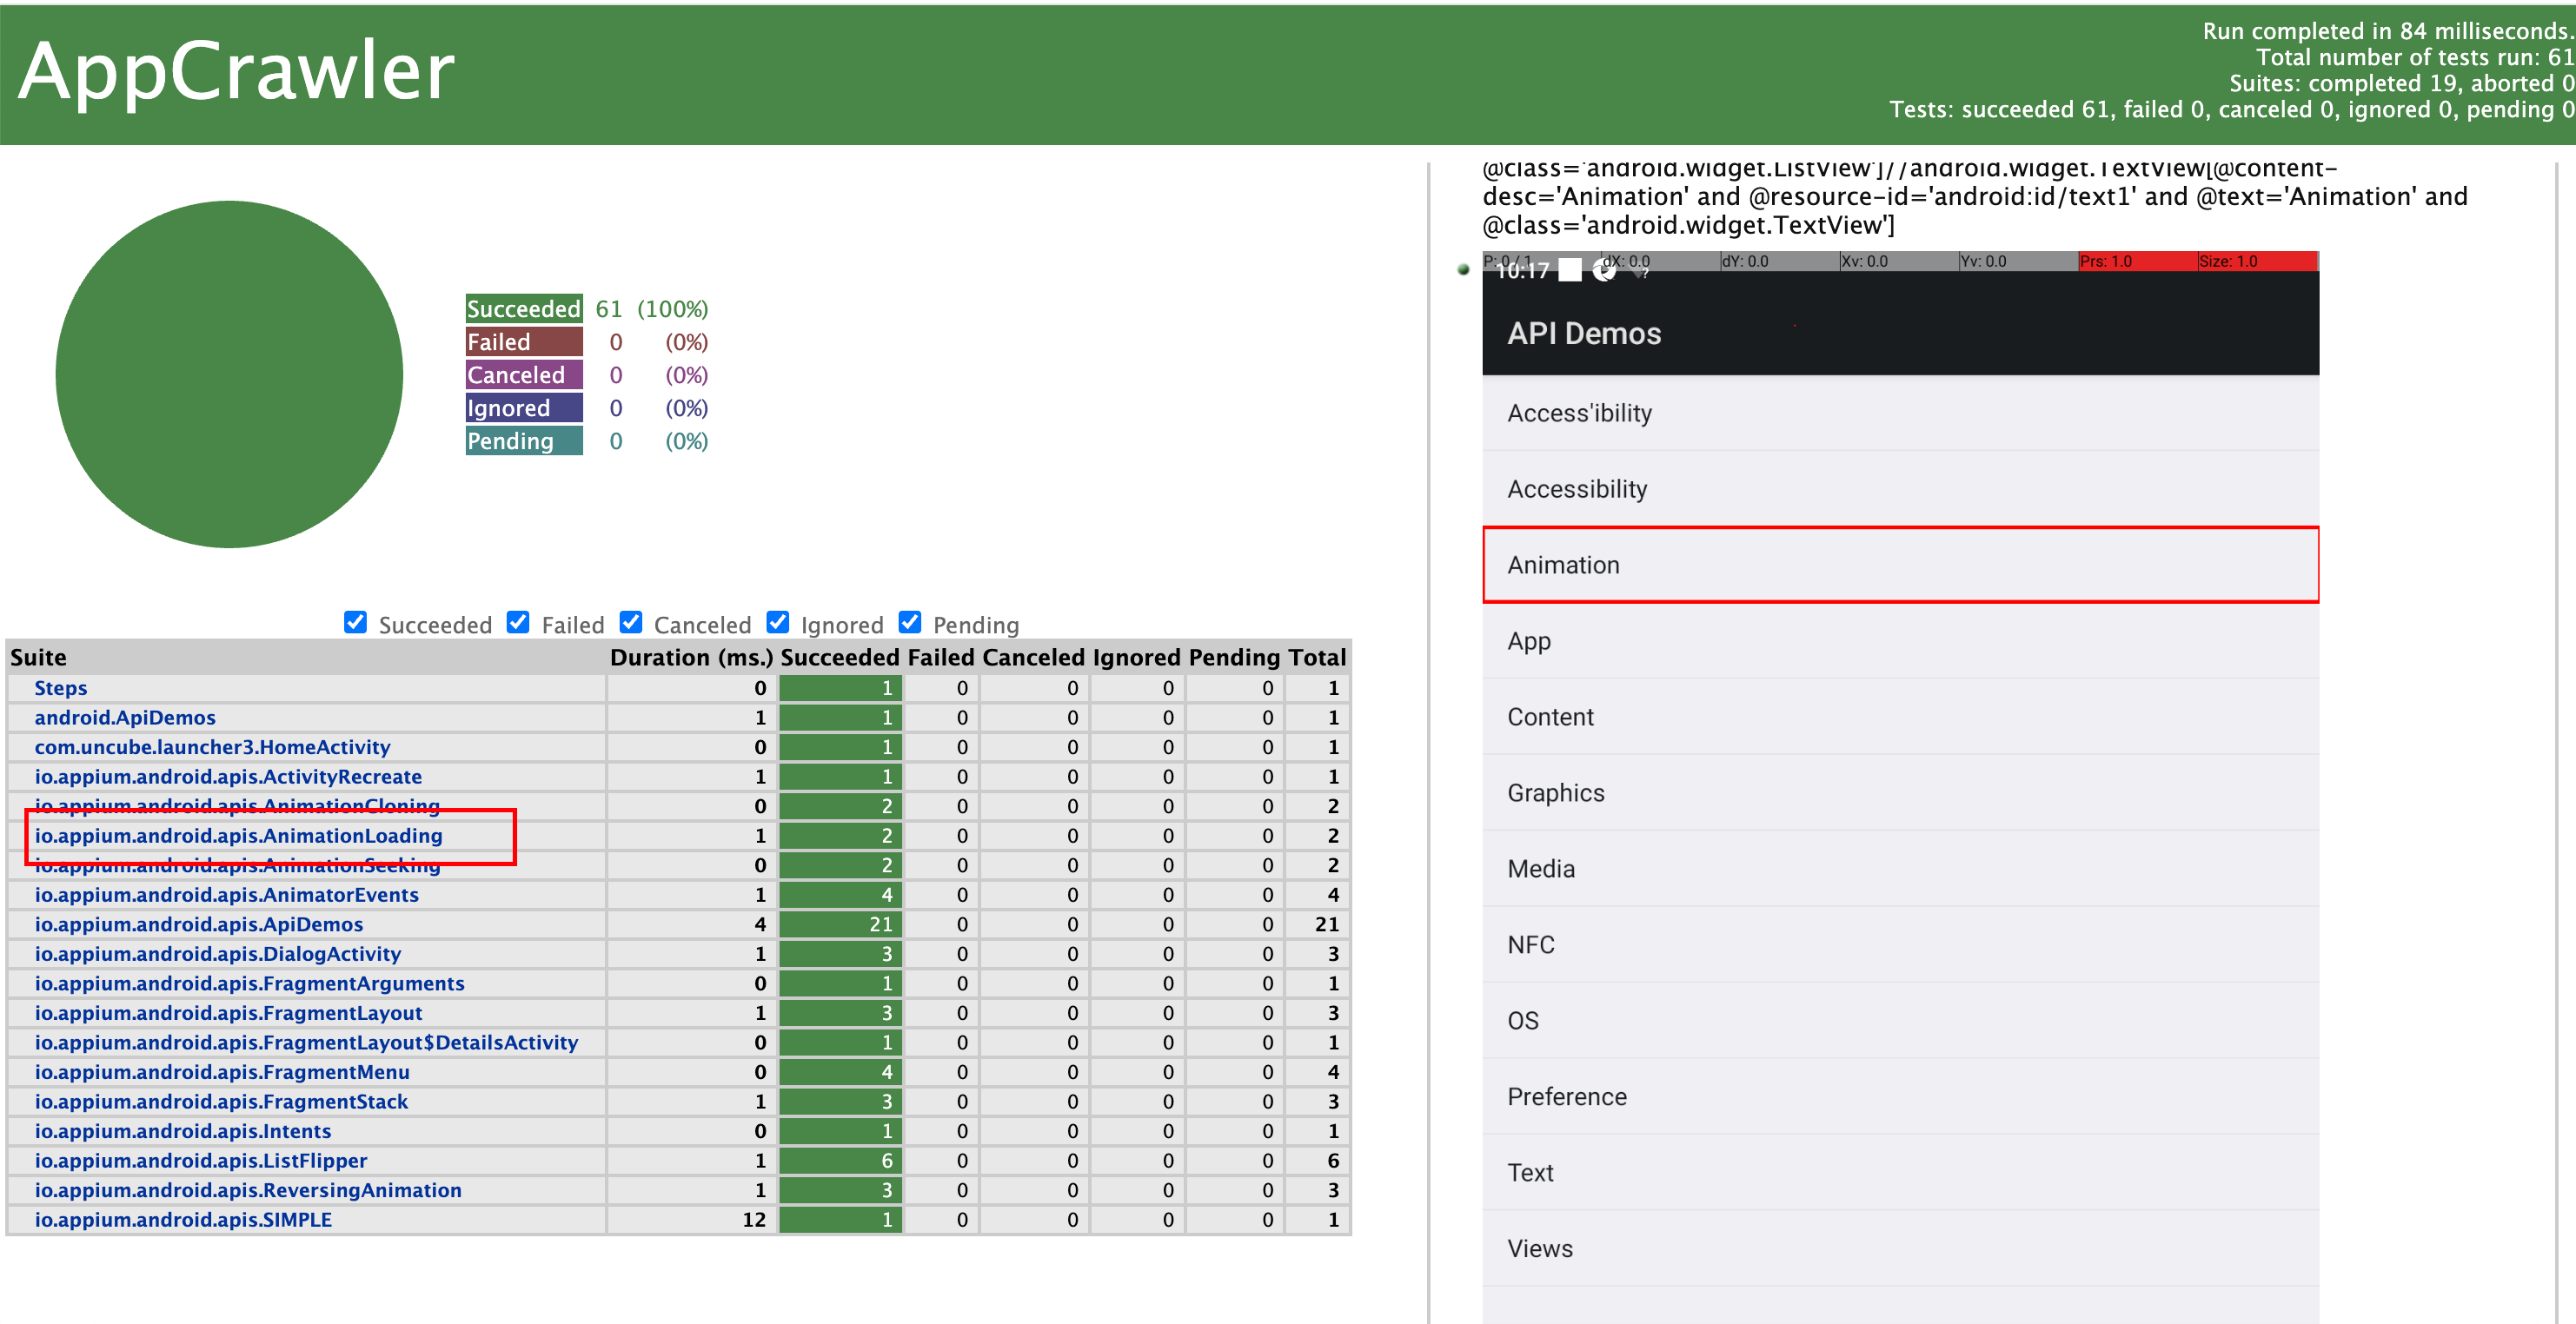Click the Succeeded green legend swatch

pos(523,308)
